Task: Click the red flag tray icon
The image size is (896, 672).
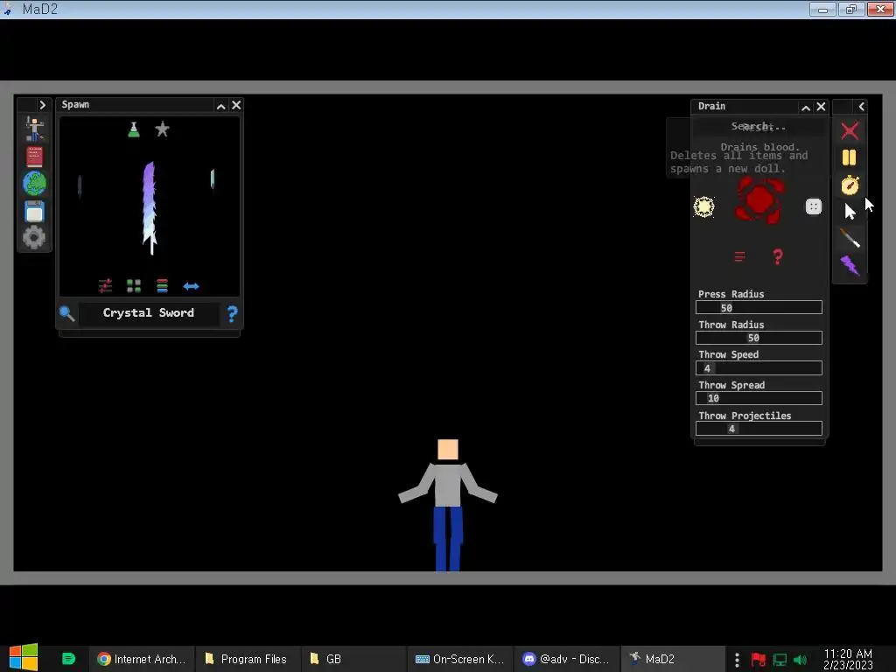Action: pos(759,660)
